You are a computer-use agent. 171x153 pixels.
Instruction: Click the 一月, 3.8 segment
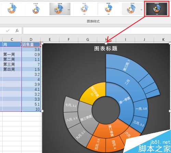[141, 109]
